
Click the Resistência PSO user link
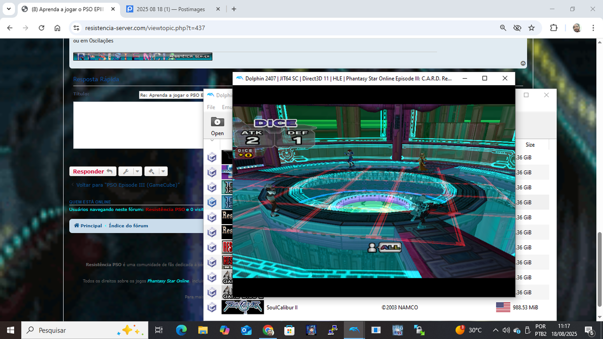(165, 209)
